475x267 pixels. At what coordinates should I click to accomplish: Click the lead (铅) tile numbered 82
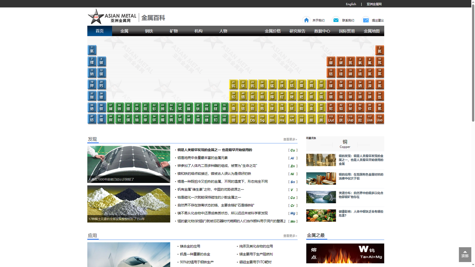click(341, 107)
